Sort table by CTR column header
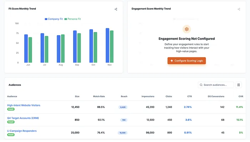Image resolution: width=250 pixels, height=142 pixels. [189, 96]
